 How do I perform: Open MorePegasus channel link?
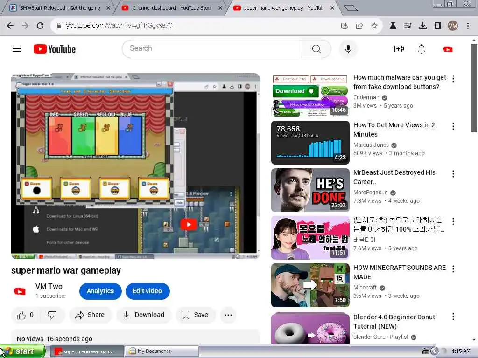[x=370, y=193]
